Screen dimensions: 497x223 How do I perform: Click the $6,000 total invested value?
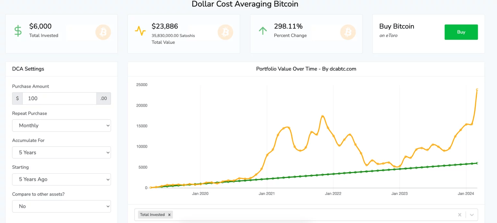[x=40, y=26]
